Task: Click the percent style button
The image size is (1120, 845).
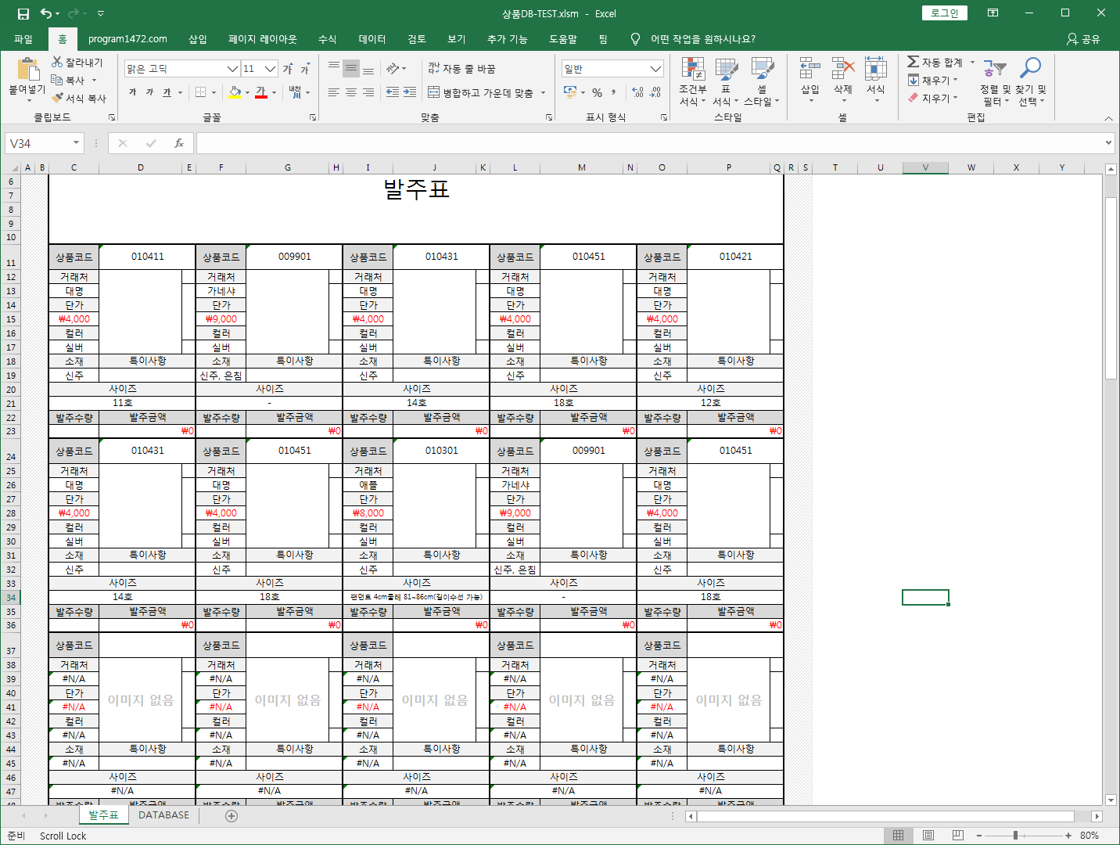Action: tap(597, 92)
